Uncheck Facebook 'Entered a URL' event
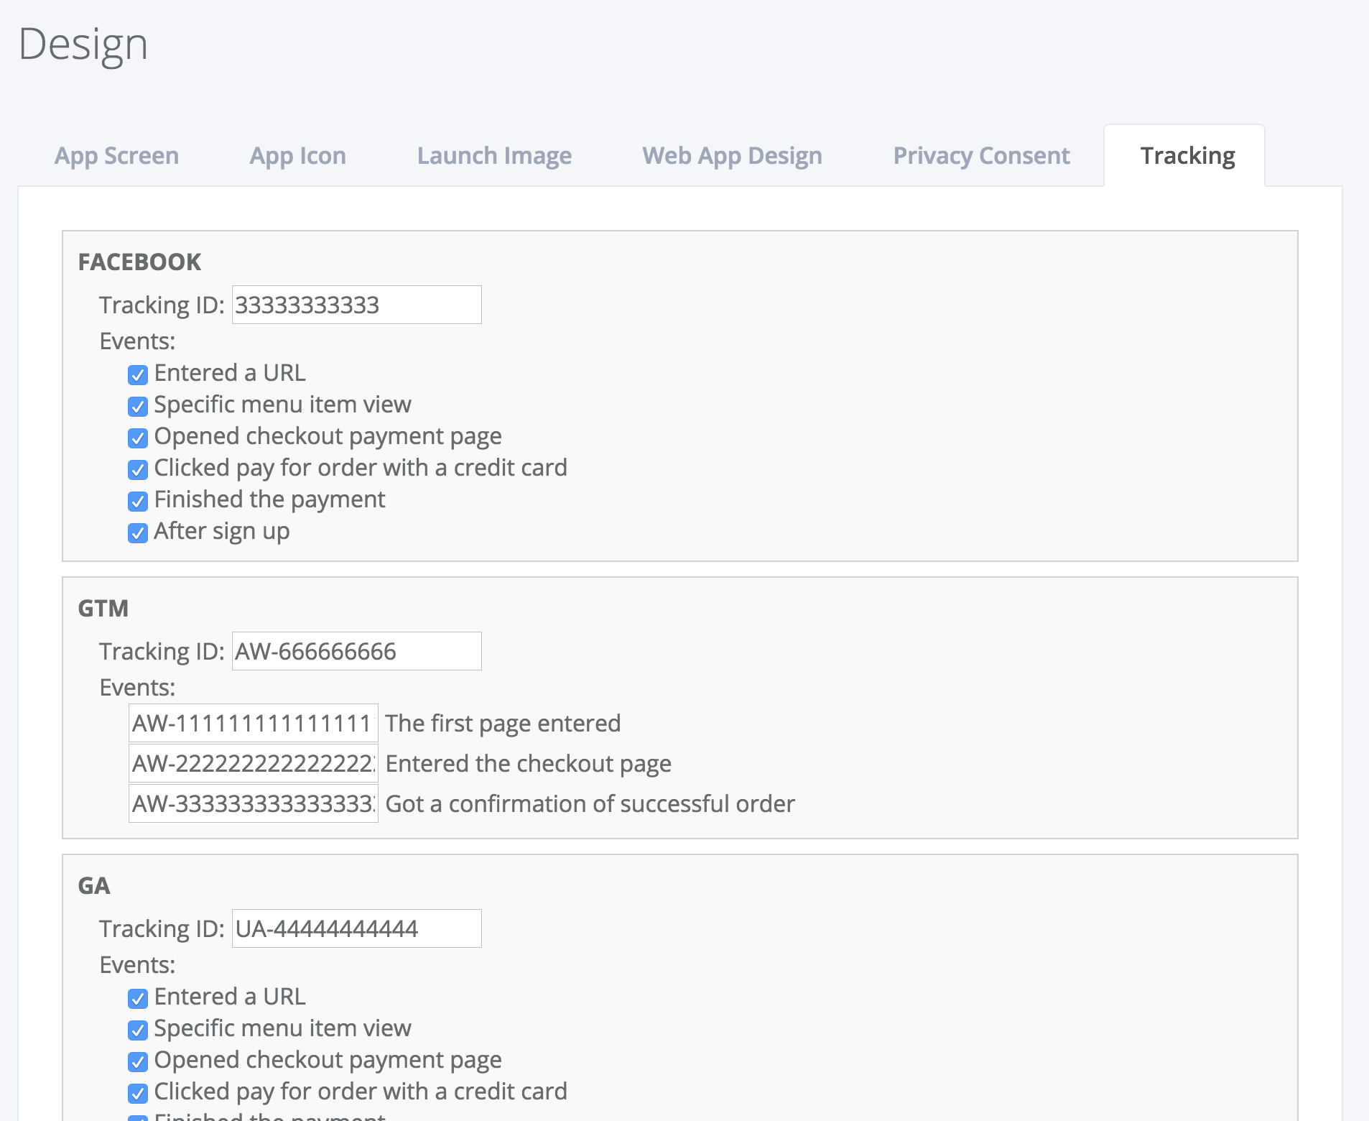 (x=138, y=374)
